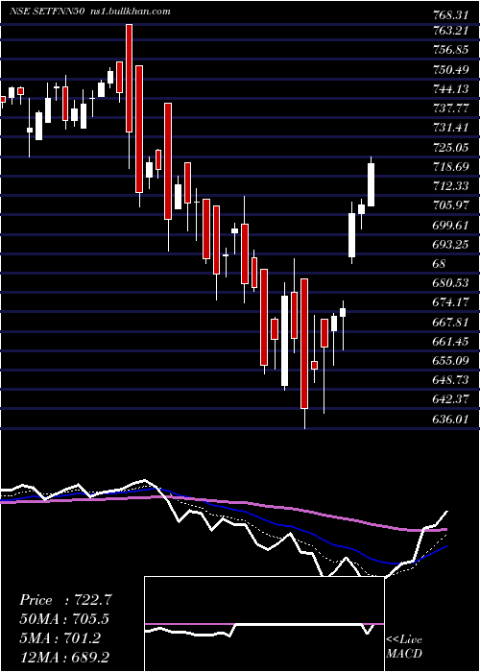Click the white gap-up candle near 699.61
Image resolution: width=480 pixels, height=672 pixels.
coord(352,235)
